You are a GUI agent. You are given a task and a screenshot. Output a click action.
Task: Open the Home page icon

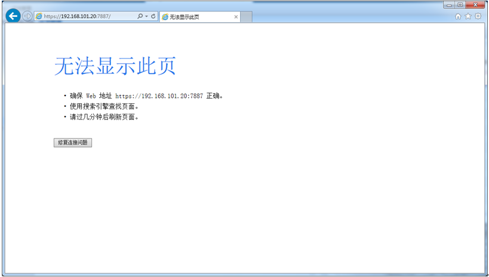pyautogui.click(x=458, y=17)
